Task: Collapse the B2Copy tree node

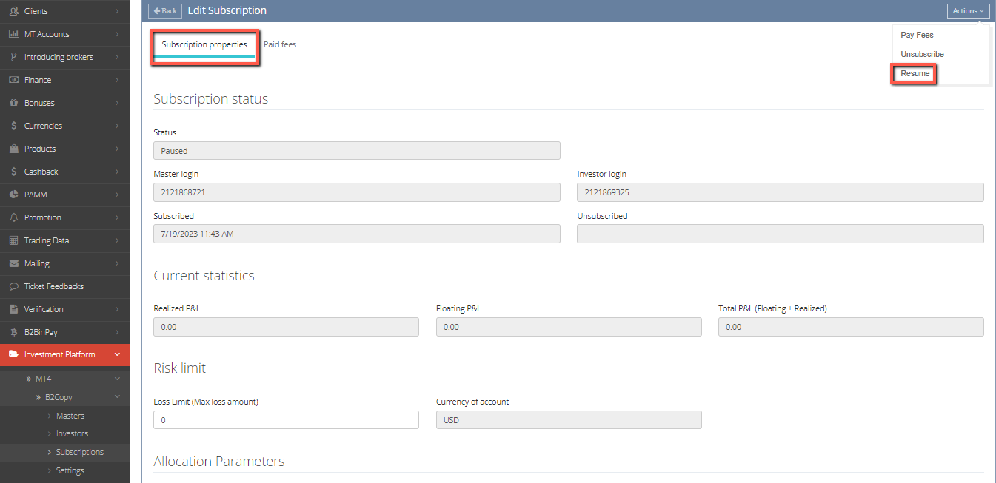Action: pos(117,397)
